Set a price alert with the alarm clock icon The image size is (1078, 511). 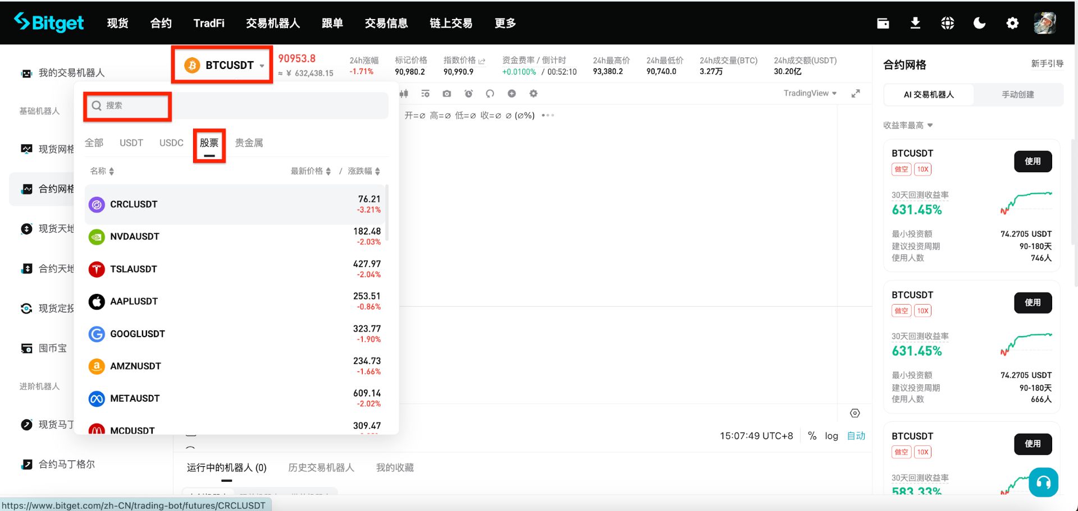coord(468,94)
